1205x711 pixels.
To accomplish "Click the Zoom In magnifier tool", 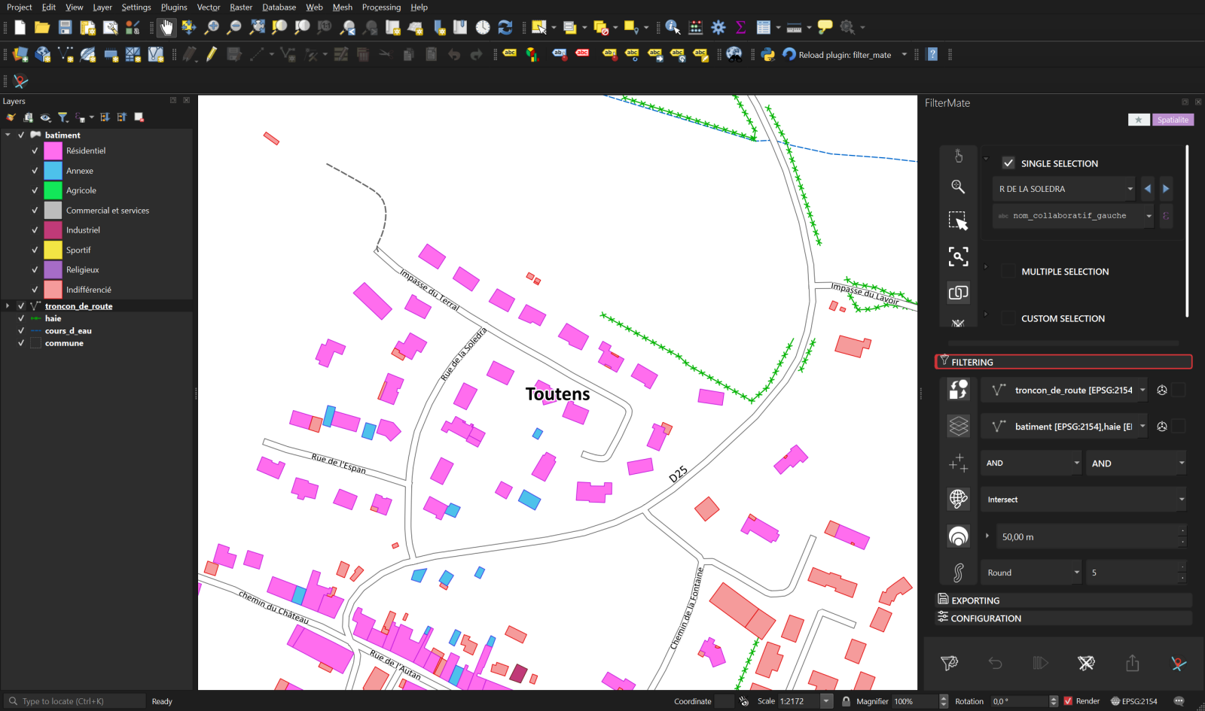I will coord(212,28).
